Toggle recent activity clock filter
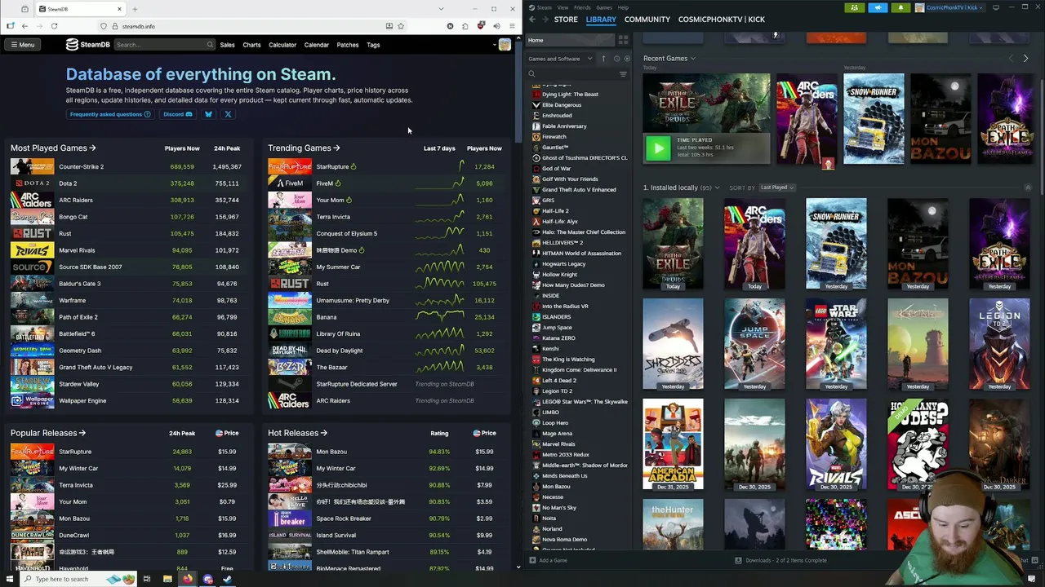This screenshot has width=1045, height=587. click(x=616, y=59)
